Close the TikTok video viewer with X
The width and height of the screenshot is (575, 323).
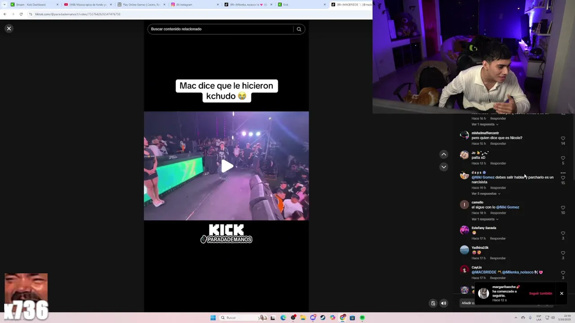pyautogui.click(x=9, y=28)
